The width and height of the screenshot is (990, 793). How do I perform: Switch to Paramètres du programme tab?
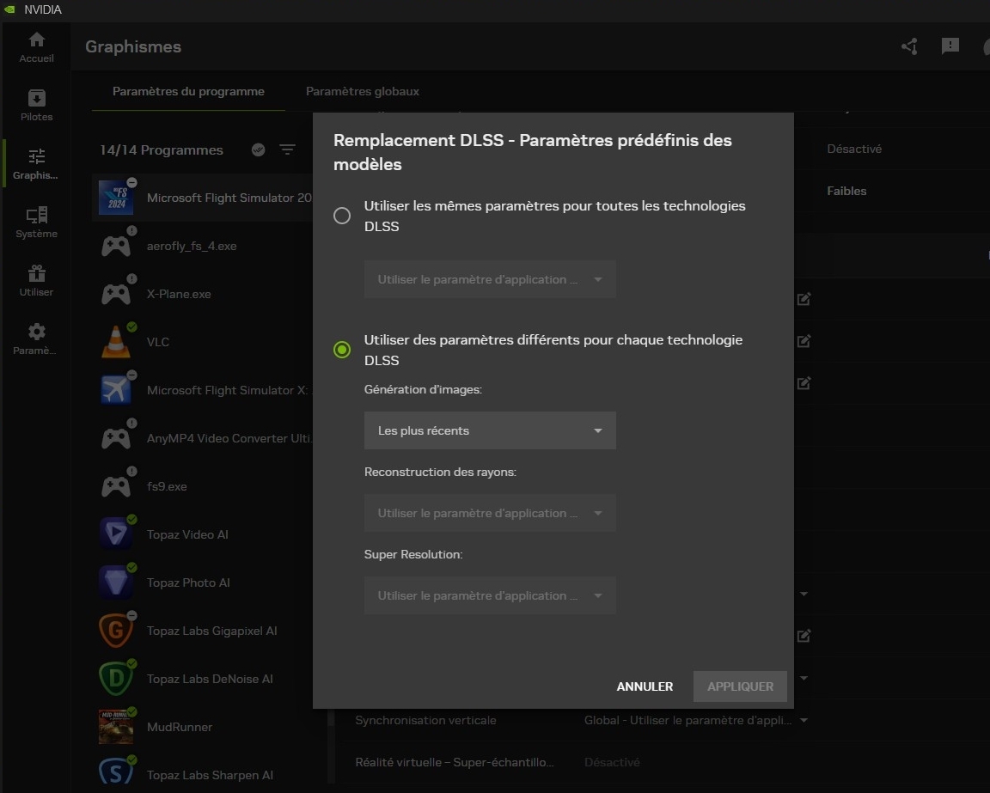point(188,92)
